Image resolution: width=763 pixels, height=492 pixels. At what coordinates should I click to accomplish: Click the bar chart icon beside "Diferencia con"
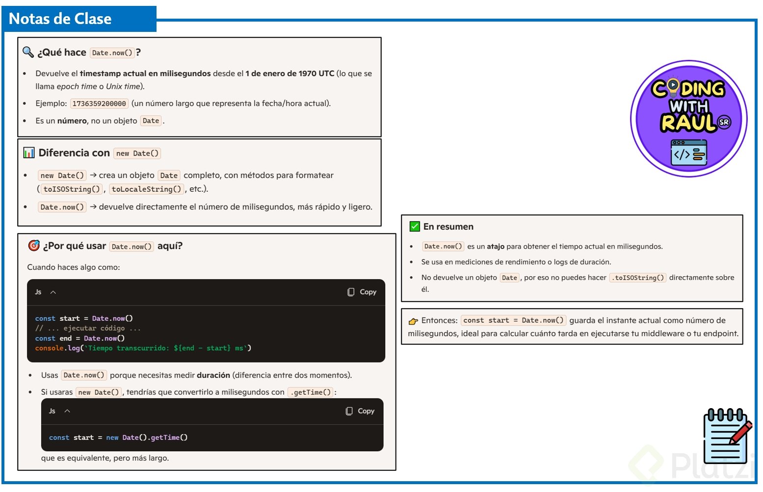coord(29,153)
